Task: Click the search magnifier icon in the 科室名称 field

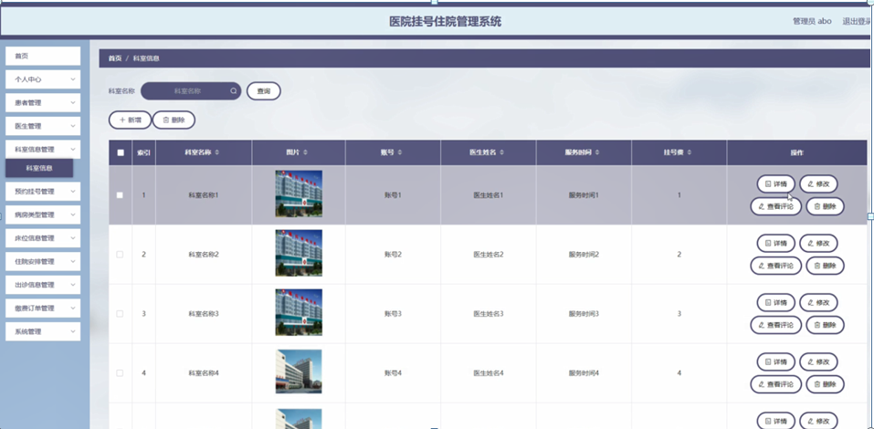Action: [234, 90]
